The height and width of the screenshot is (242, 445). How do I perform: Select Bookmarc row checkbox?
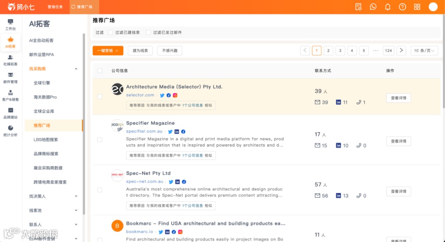100,240
